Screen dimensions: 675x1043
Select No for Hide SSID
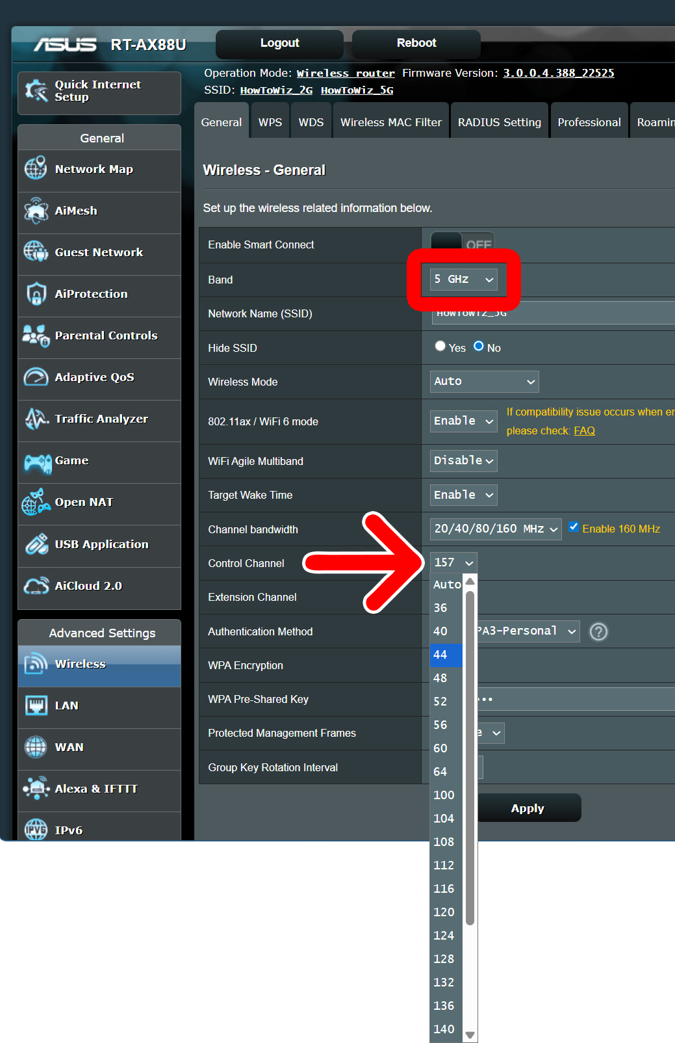pos(479,346)
